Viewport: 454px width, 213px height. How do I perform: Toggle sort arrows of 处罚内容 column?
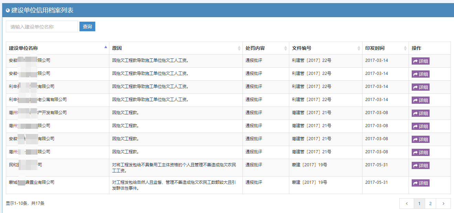click(285, 48)
